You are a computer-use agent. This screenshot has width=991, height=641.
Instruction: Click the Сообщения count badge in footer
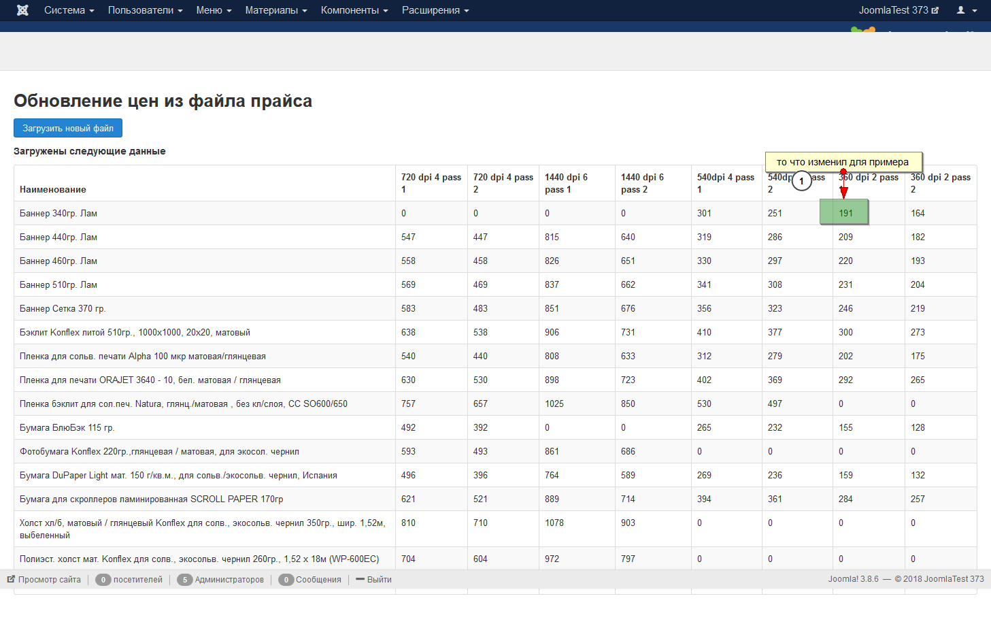click(286, 580)
